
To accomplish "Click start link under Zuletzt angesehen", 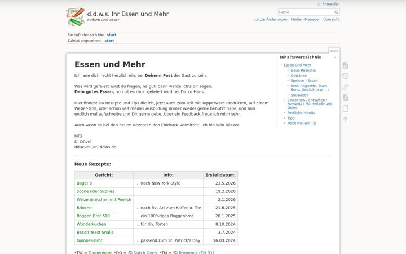I will (109, 41).
